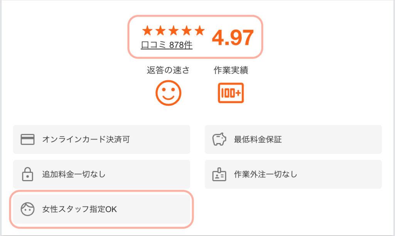395x236 pixels.
Task: Click the 追加料金一切なし label
Action: pyautogui.click(x=74, y=174)
